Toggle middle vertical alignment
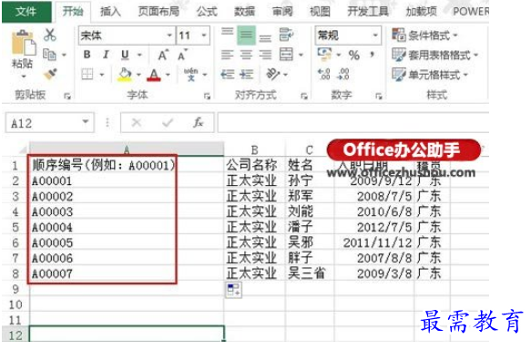531x350 pixels. point(246,35)
